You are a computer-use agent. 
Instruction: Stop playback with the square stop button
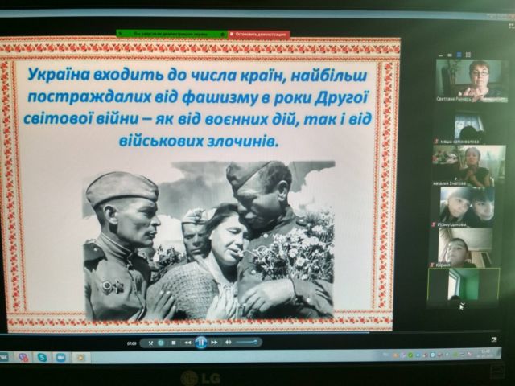point(174,343)
